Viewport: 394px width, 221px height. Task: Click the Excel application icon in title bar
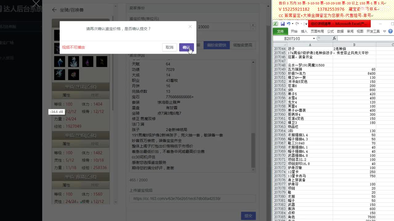(276, 24)
